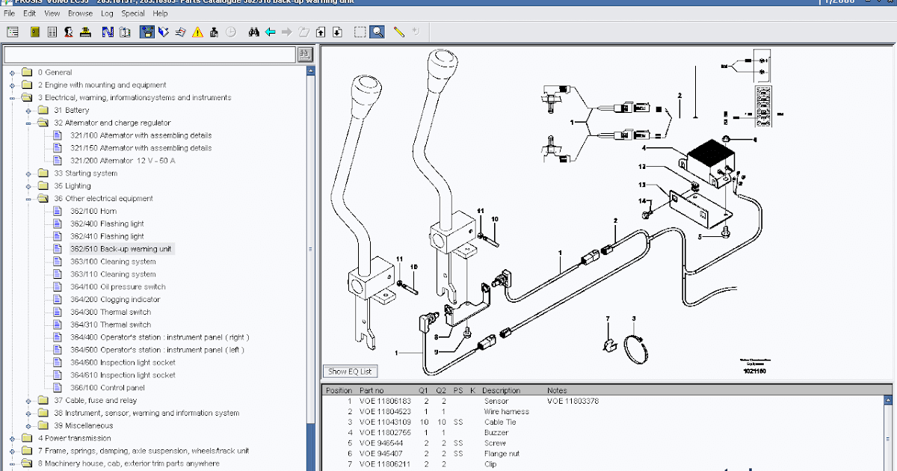Image resolution: width=897 pixels, height=471 pixels.
Task: Select the yellow pencil tool
Action: click(399, 32)
